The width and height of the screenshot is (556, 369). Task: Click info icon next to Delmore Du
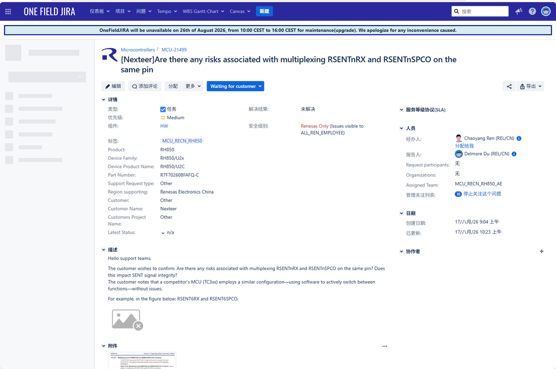click(x=514, y=154)
